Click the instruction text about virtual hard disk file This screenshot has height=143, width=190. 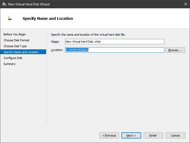88,35
